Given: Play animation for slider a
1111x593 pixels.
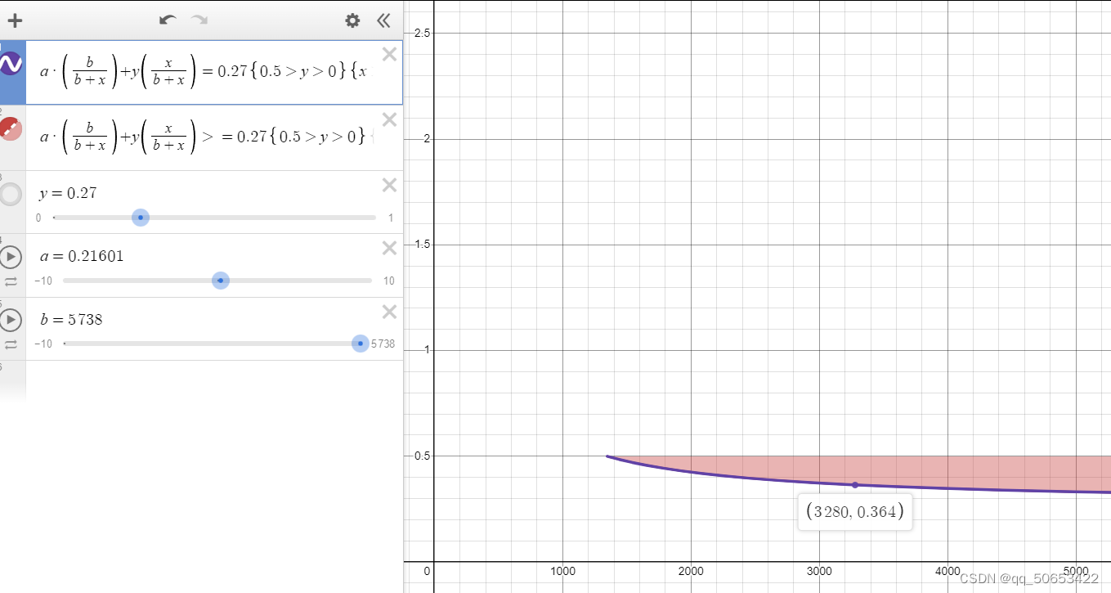Looking at the screenshot, I should [11, 257].
